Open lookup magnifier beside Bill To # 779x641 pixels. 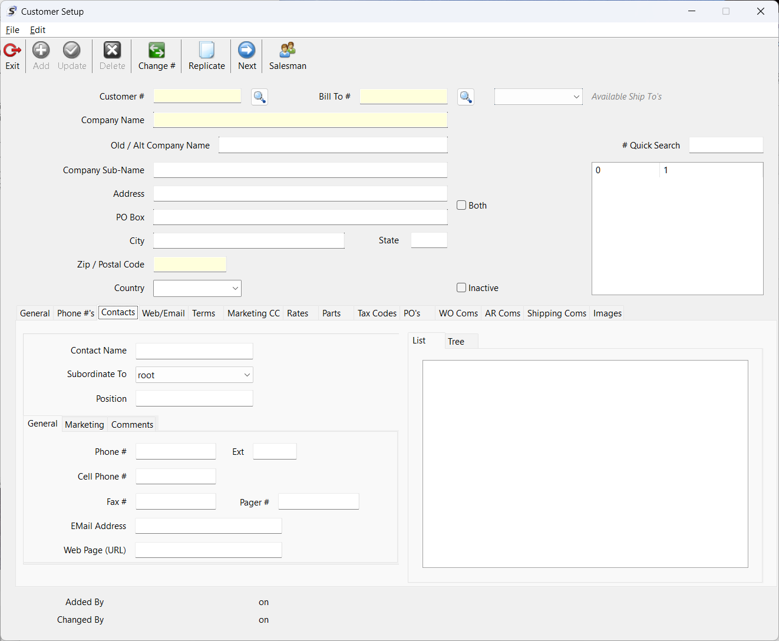click(466, 97)
